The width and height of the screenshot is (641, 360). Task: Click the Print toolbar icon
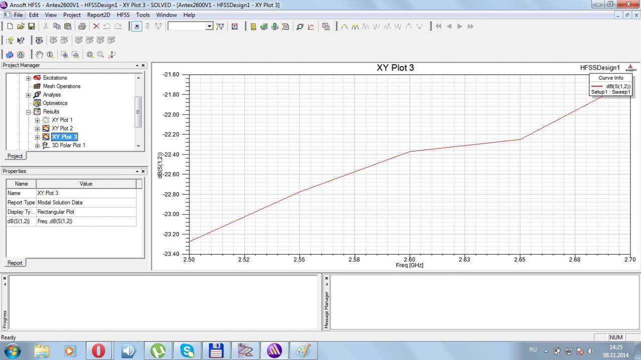(x=82, y=26)
